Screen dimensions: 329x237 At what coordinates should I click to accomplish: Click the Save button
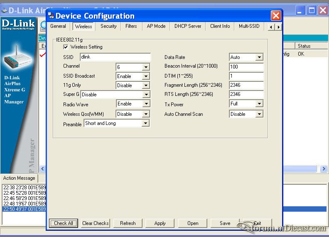point(225,223)
